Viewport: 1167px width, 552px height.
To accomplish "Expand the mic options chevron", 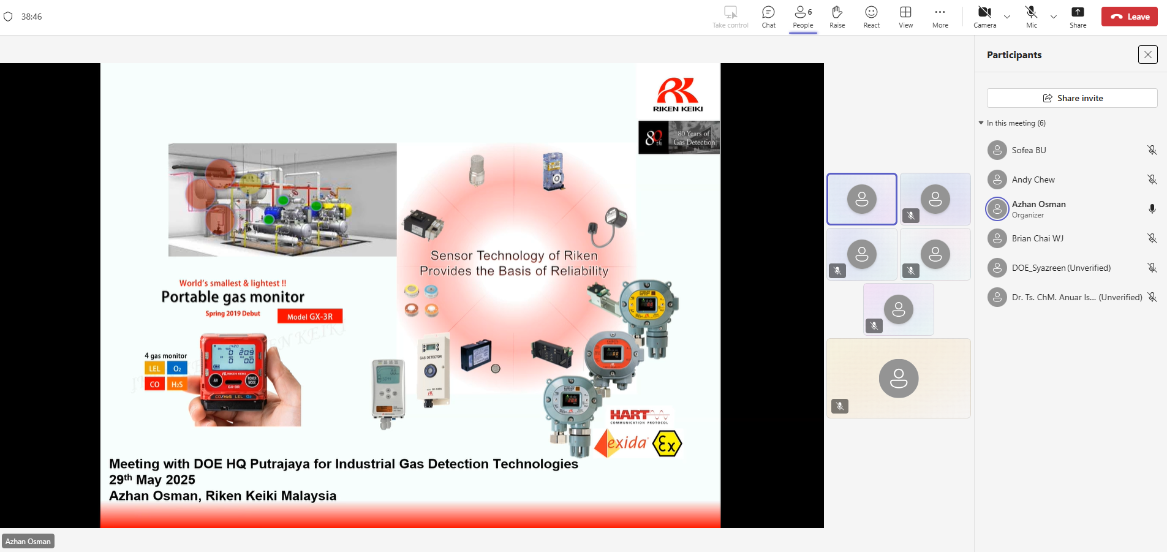I will coord(1054,17).
